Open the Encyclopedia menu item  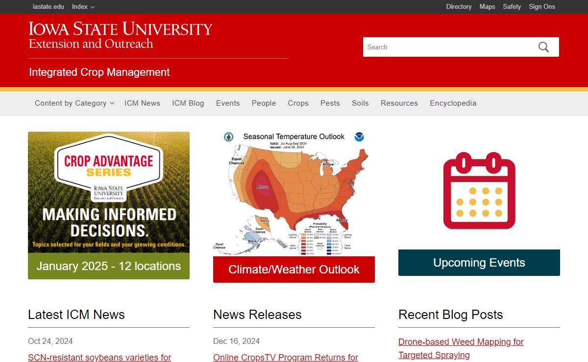[x=453, y=103]
